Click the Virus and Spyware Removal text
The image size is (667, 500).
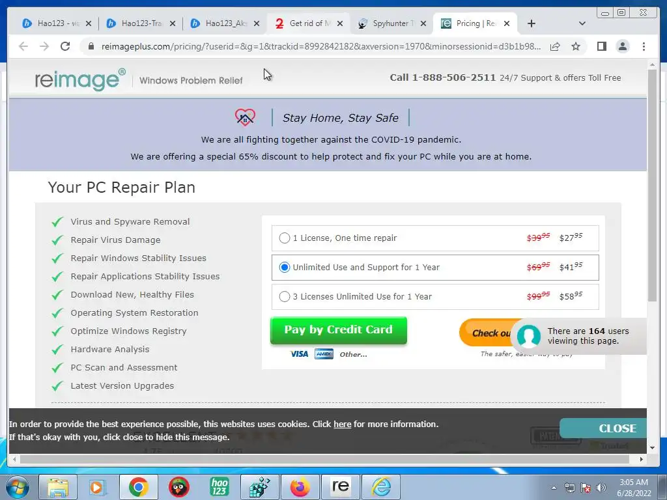click(x=130, y=221)
